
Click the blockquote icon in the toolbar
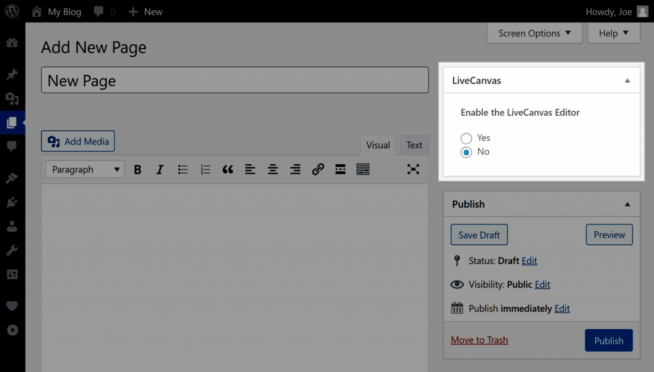pyautogui.click(x=227, y=169)
